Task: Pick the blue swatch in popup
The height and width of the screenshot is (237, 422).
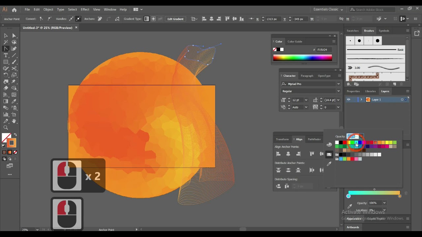Action: 360,143
